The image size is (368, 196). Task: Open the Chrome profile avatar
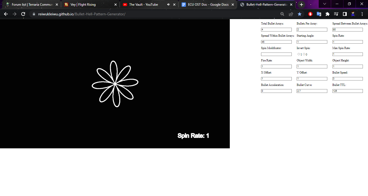[353, 14]
